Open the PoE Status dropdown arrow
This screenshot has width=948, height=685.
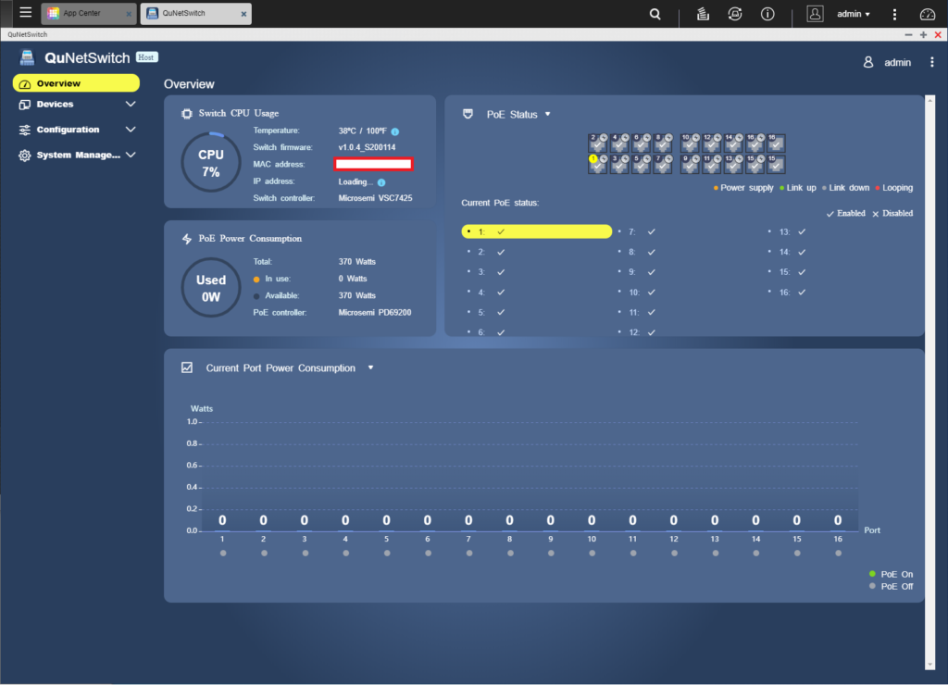(x=548, y=114)
